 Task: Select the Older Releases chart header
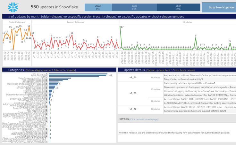pyautogui.click(x=17, y=22)
